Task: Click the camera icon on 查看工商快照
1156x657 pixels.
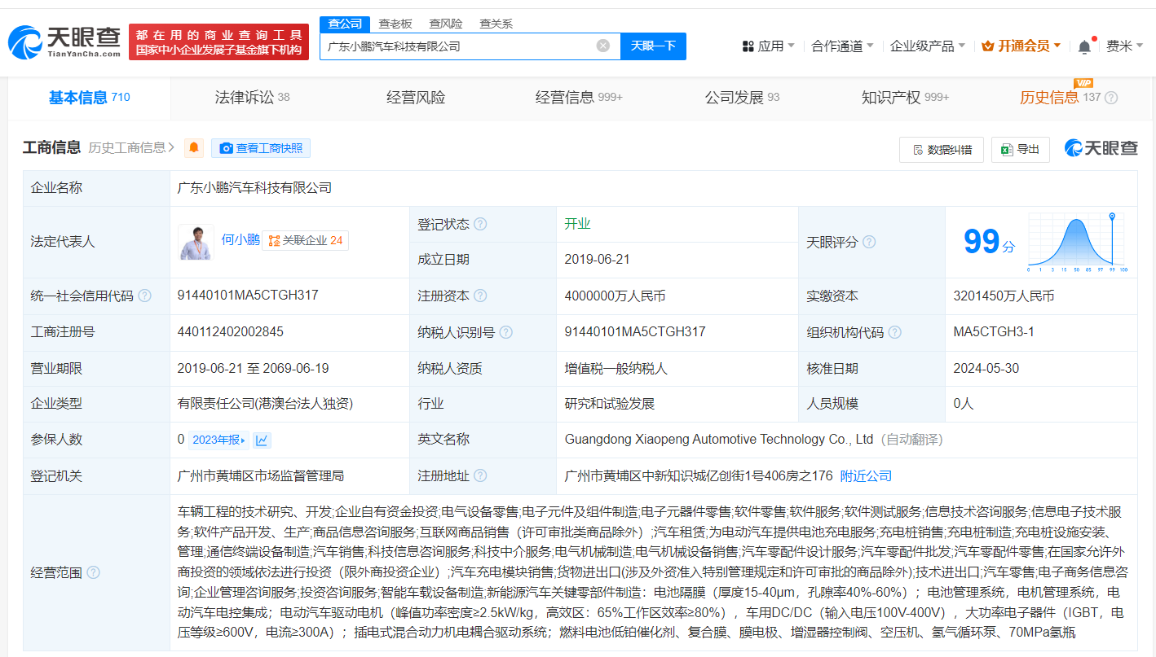Action: pos(227,148)
